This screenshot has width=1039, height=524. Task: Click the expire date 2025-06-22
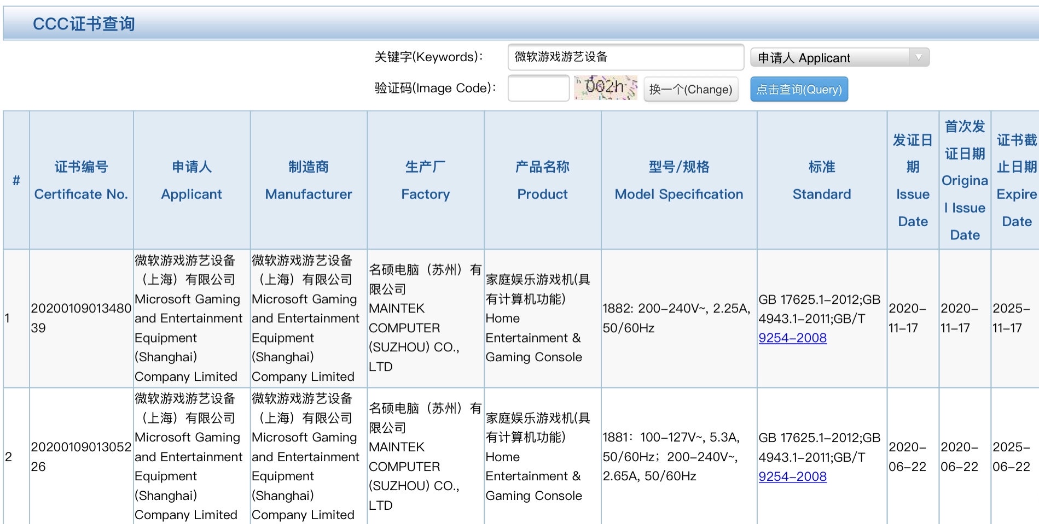coord(1012,457)
